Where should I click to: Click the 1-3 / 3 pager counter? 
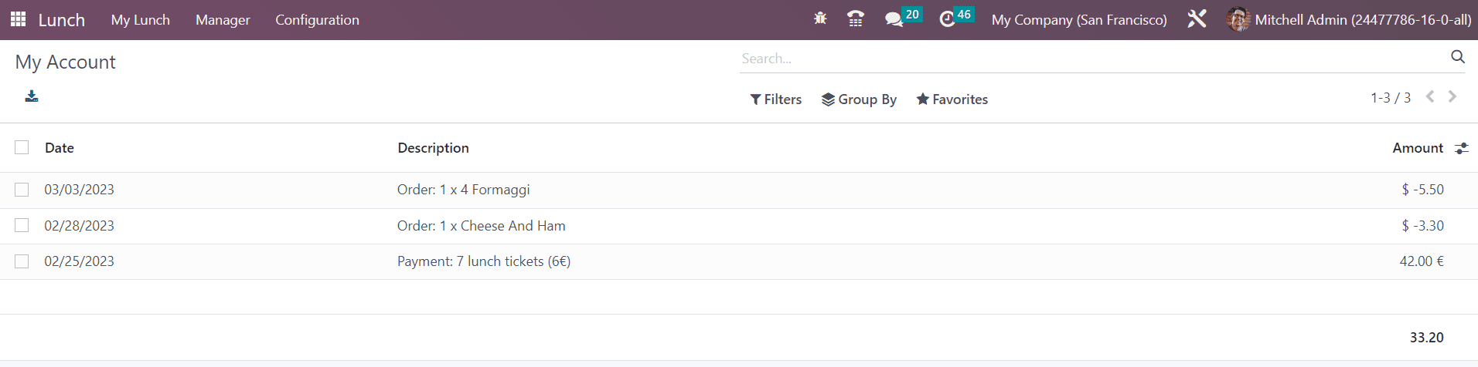(1391, 98)
